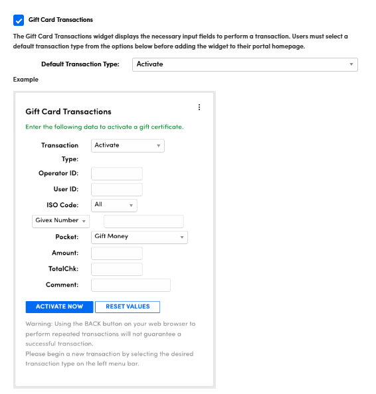Click the Default Transaction Type dropdown arrow
This screenshot has width=376, height=394.
tap(351, 64)
